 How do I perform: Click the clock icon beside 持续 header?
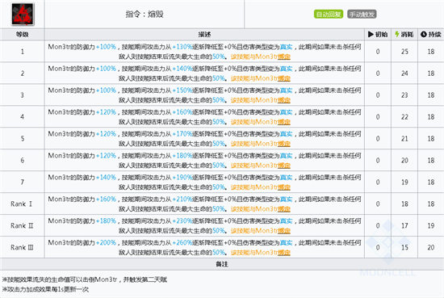(x=424, y=34)
